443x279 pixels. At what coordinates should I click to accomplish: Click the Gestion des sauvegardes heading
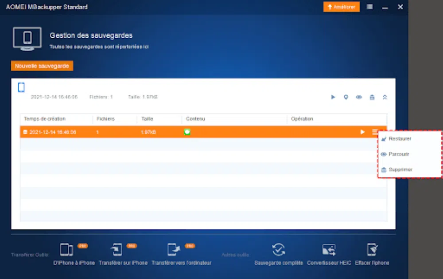click(x=91, y=35)
